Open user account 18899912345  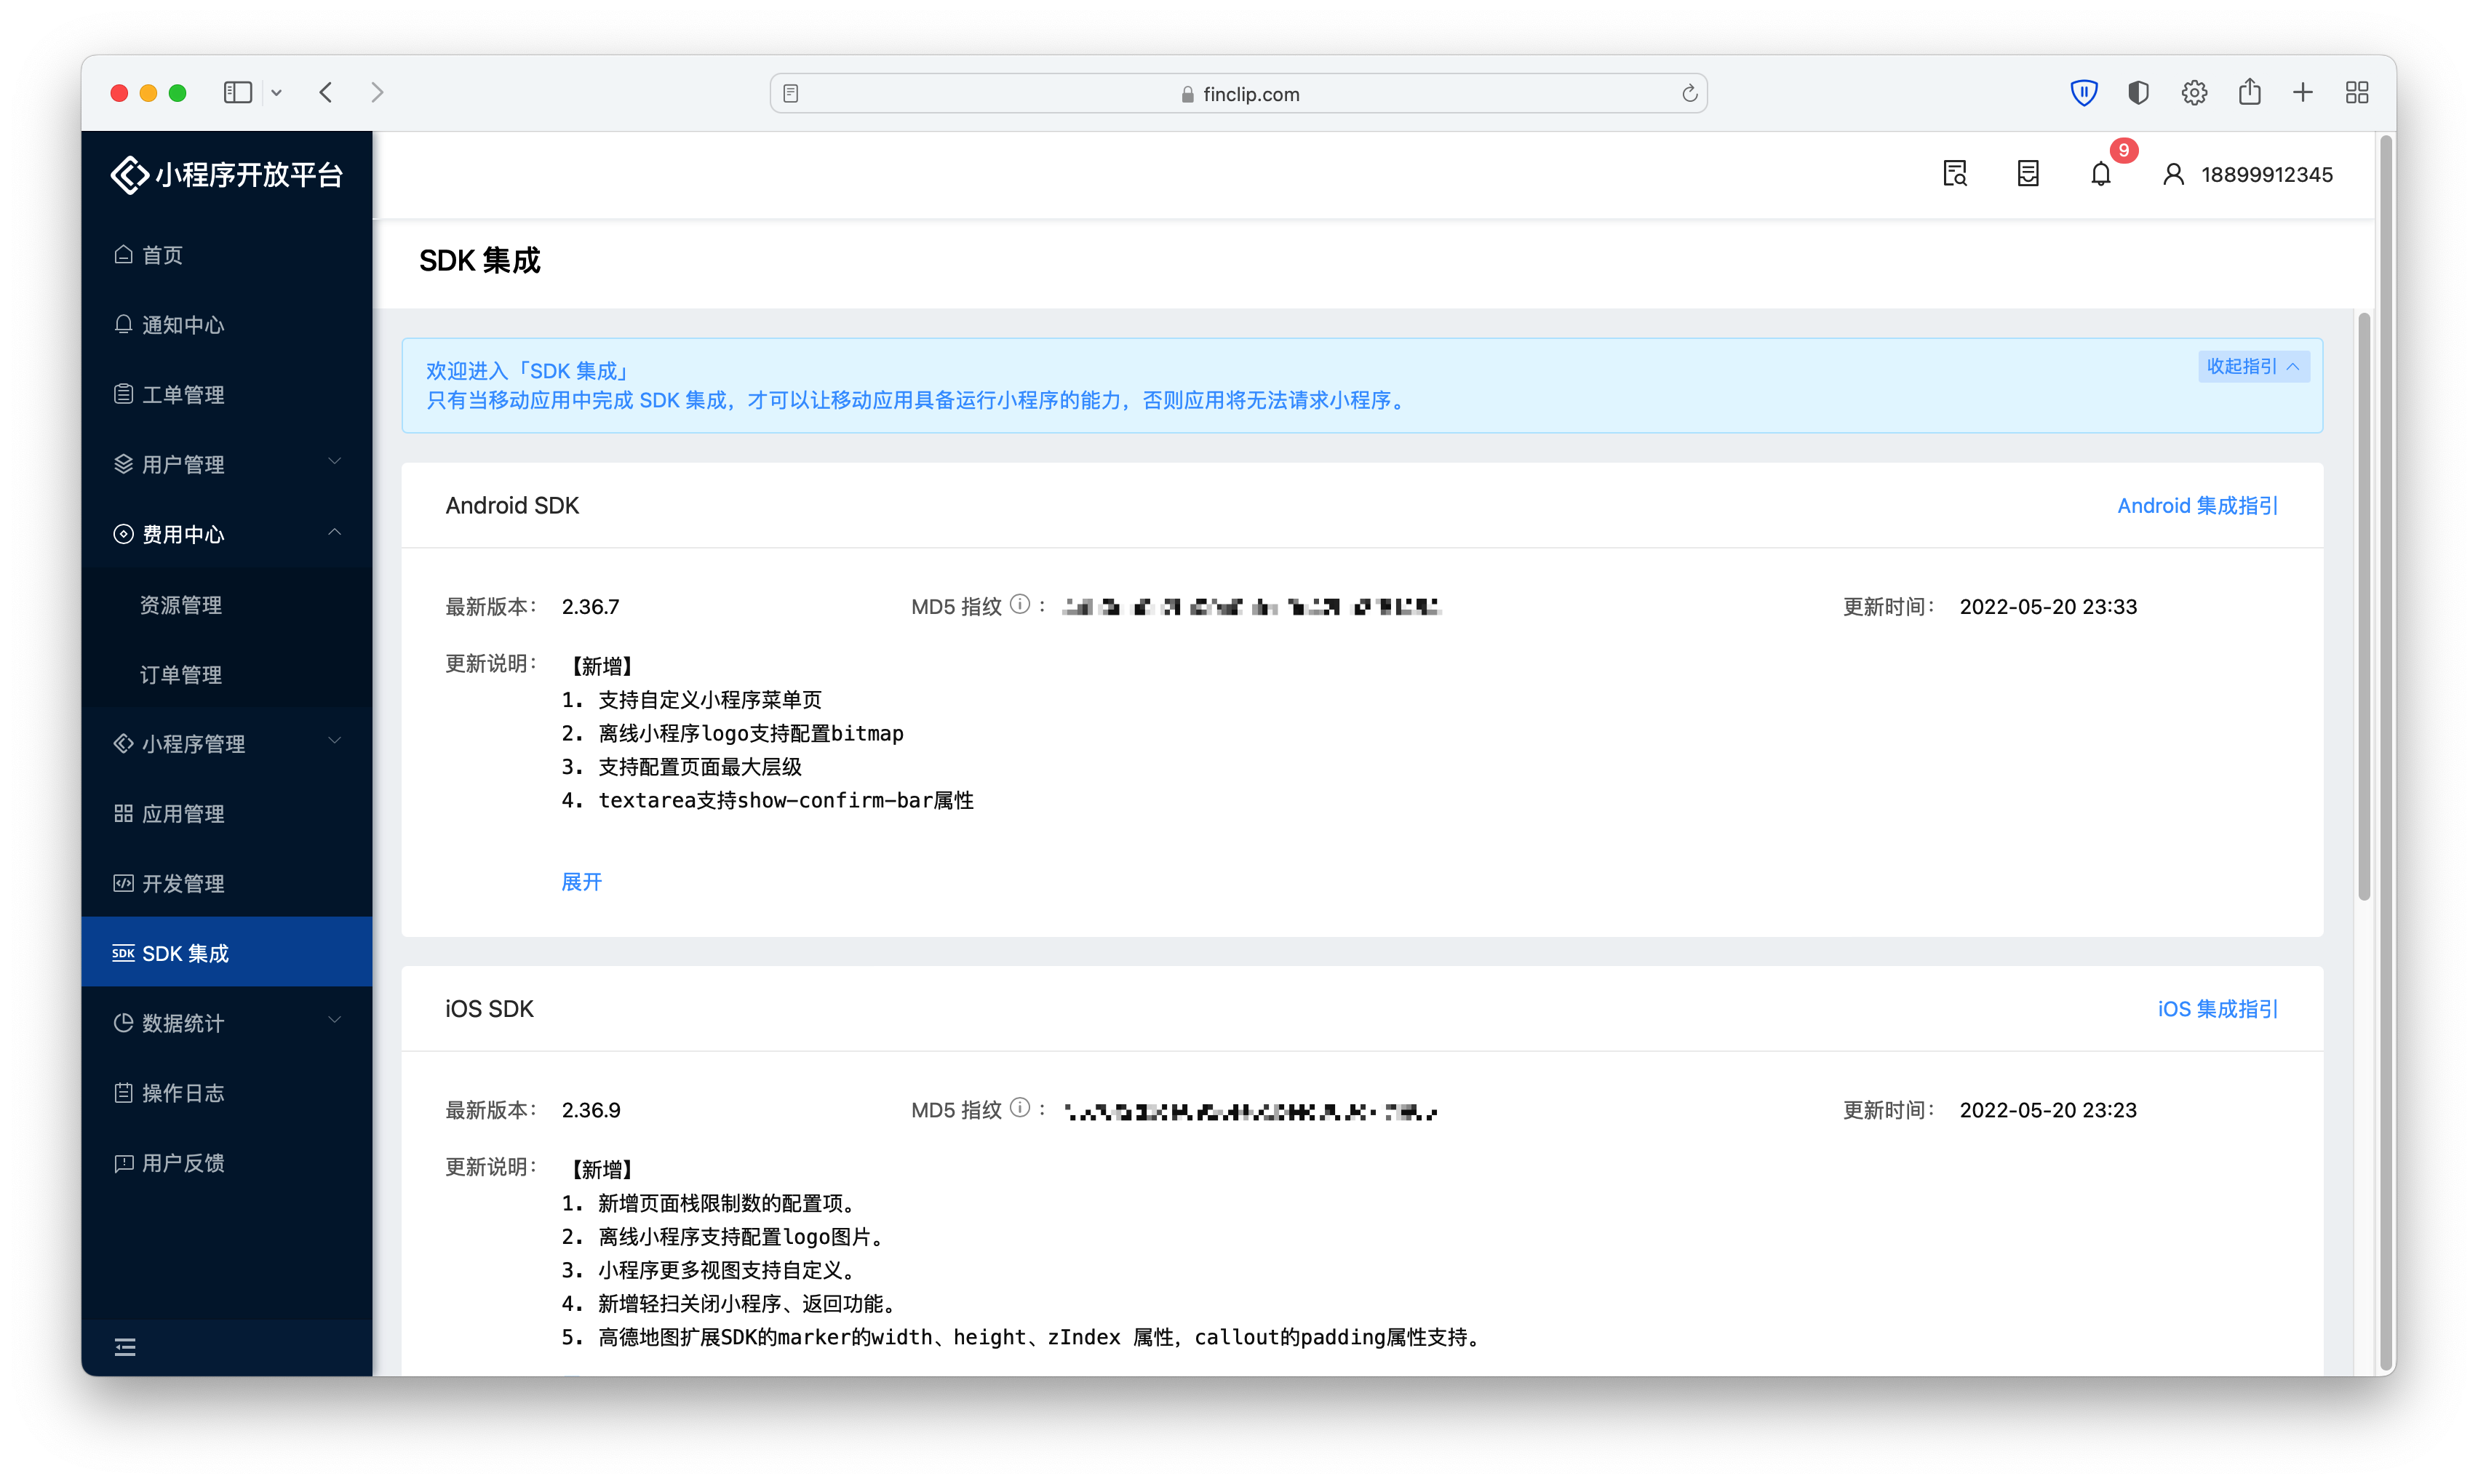2247,175
